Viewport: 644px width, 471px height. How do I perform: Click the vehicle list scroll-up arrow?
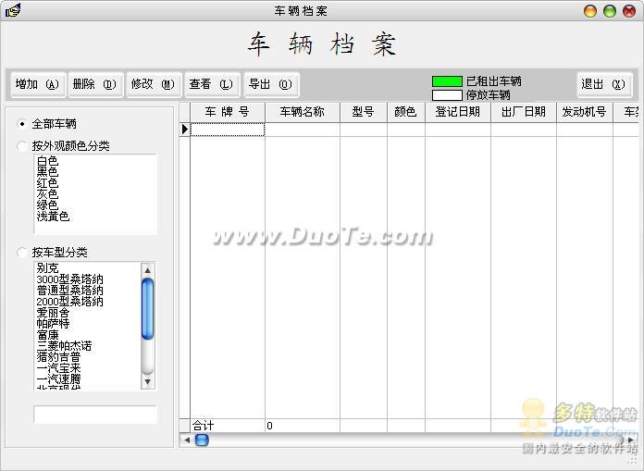click(148, 269)
